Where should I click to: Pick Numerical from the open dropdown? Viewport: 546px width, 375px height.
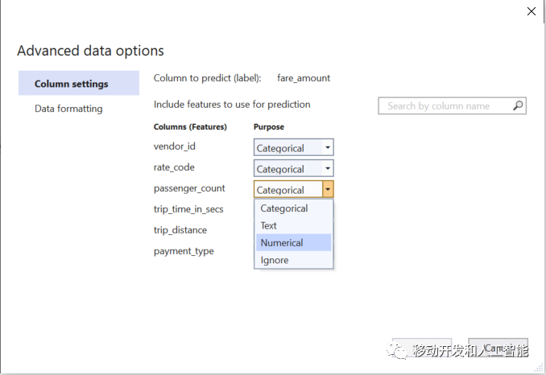coord(282,242)
